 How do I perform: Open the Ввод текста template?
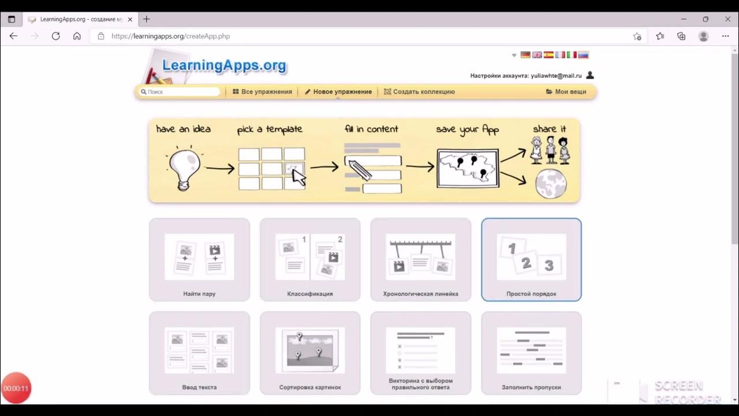(x=199, y=353)
